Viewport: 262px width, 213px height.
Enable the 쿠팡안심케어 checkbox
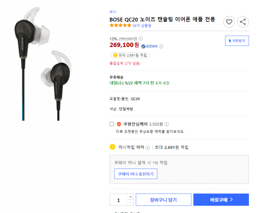[112, 124]
